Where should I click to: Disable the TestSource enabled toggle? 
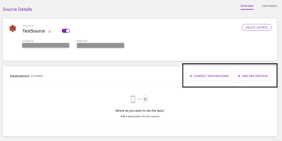[x=66, y=31]
